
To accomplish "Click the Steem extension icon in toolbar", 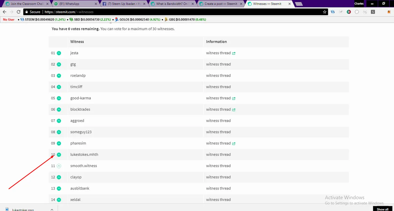I will point(333,12).
